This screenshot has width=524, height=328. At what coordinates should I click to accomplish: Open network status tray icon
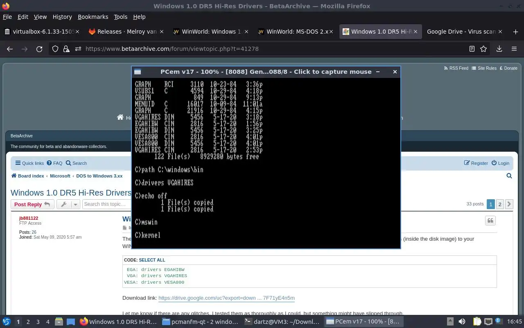[x=488, y=322]
